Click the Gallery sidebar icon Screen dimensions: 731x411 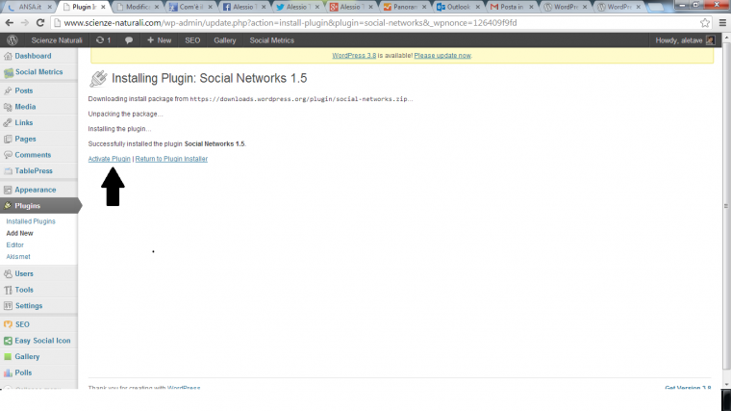tap(8, 357)
